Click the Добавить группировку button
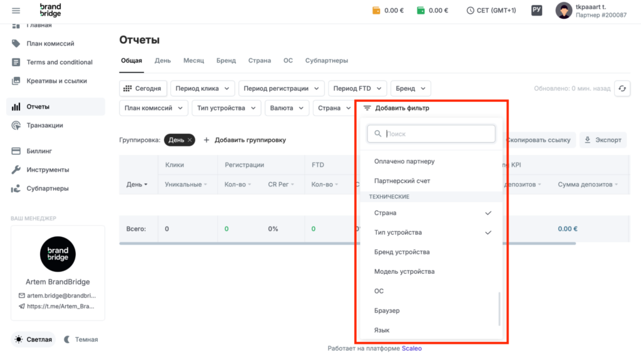This screenshot has height=362, width=641. coord(245,140)
